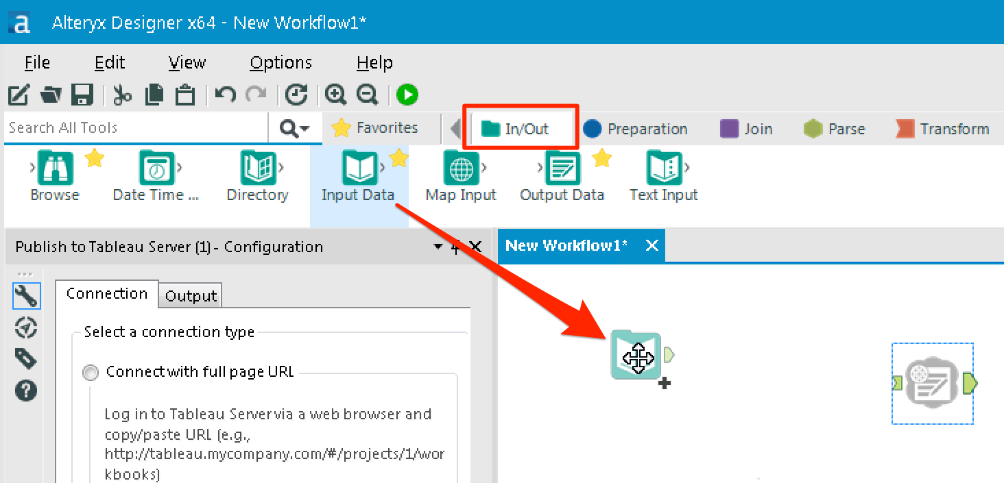
Task: Select the Directory tool
Action: click(x=257, y=168)
